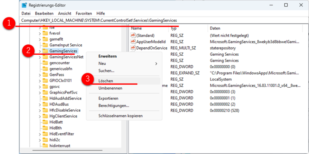Click the HidBatt folder icon
Image resolution: width=309 pixels, height=154 pixels.
[x=45, y=122]
